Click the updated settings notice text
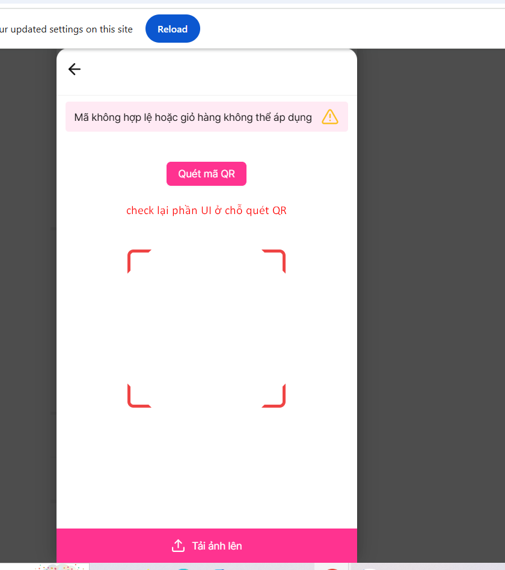Image resolution: width=505 pixels, height=570 pixels. click(66, 29)
